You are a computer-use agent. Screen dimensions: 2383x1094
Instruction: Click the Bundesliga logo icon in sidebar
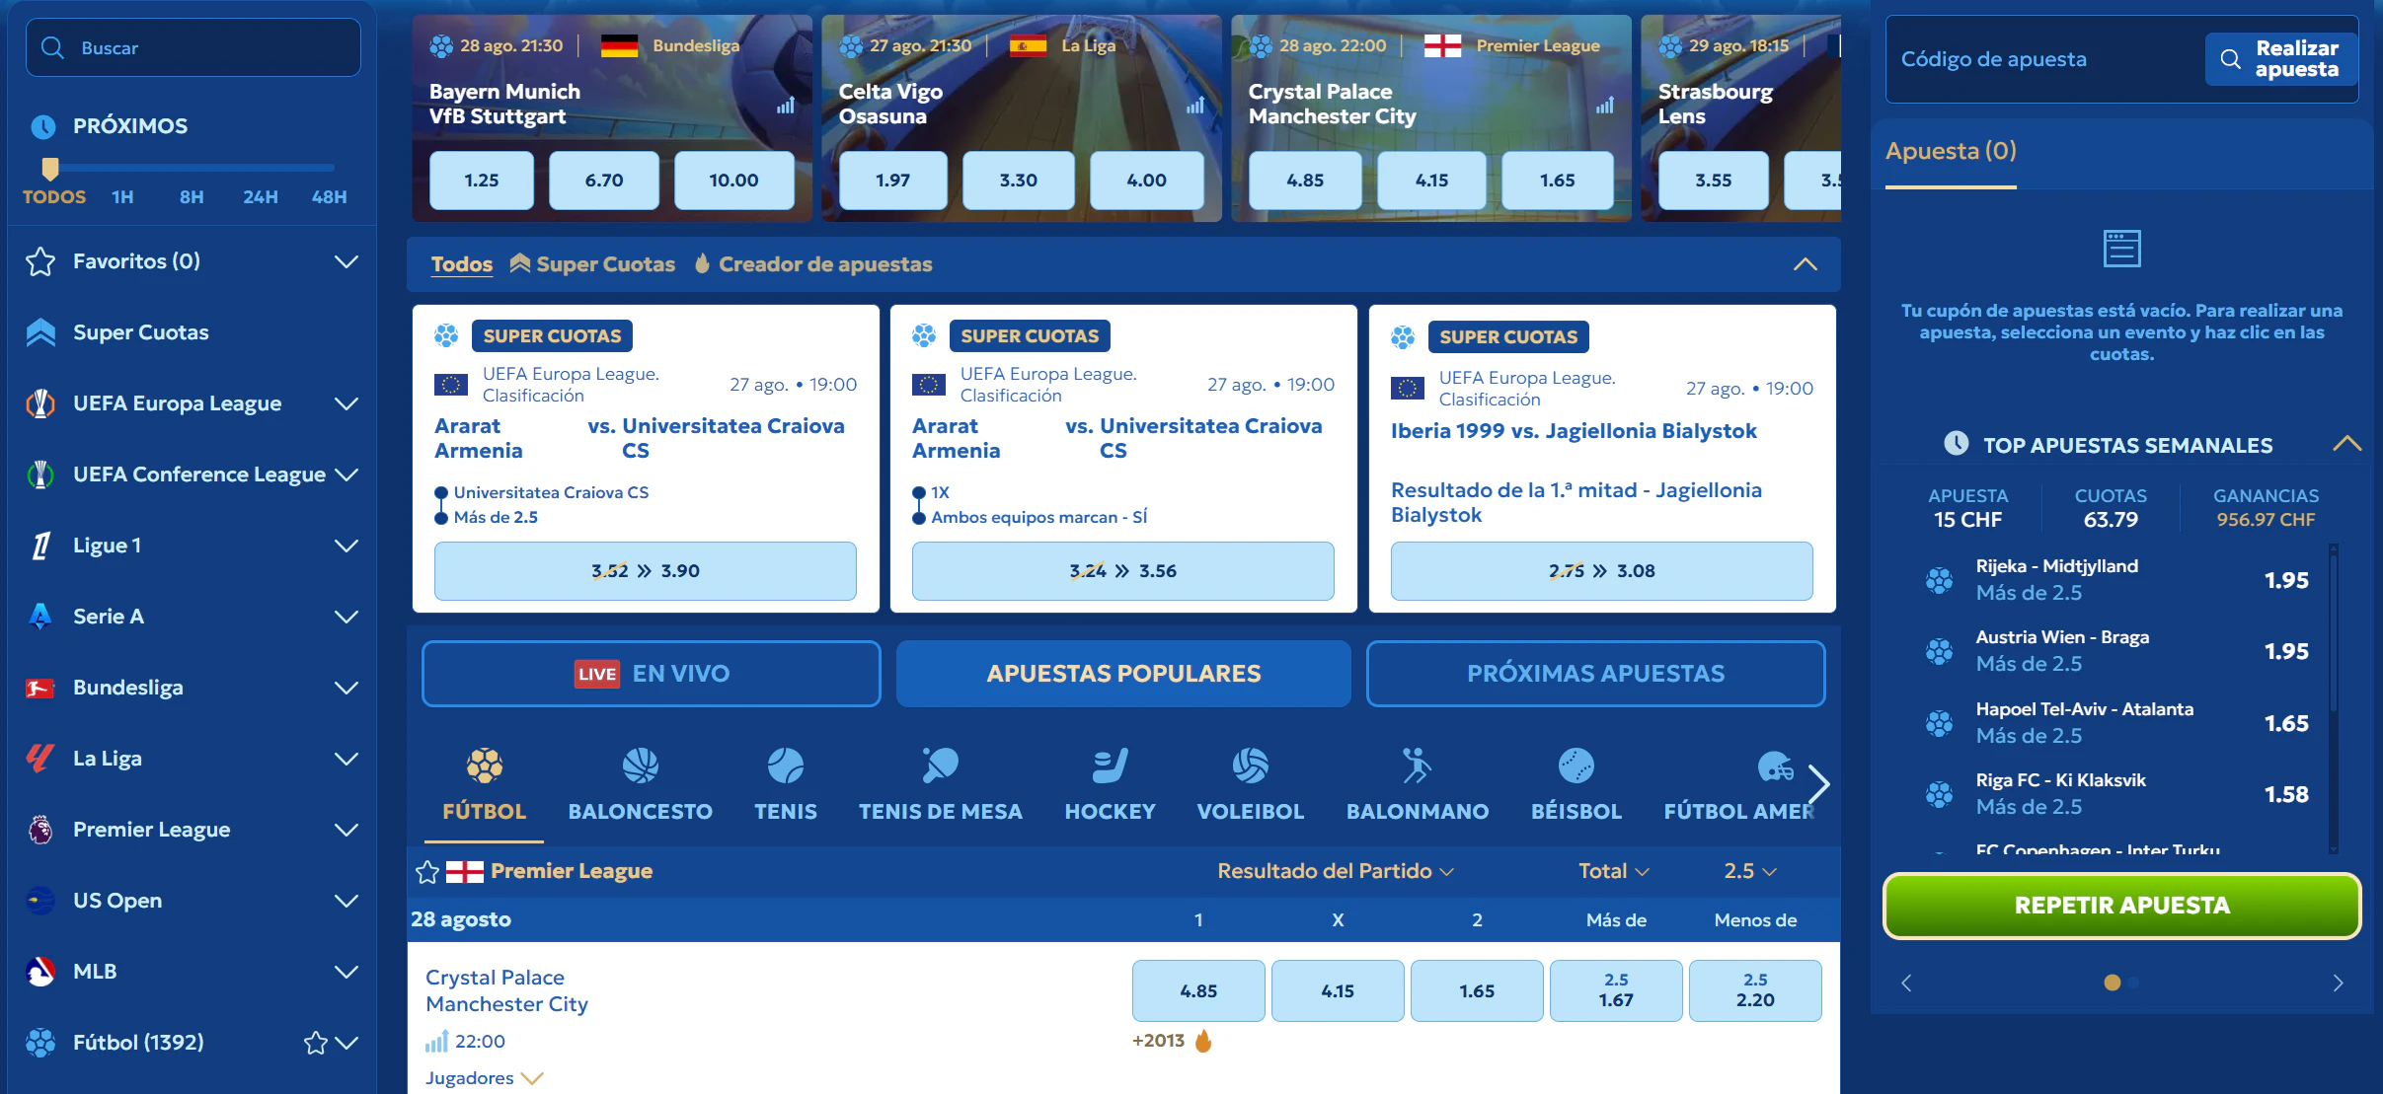pyautogui.click(x=40, y=688)
